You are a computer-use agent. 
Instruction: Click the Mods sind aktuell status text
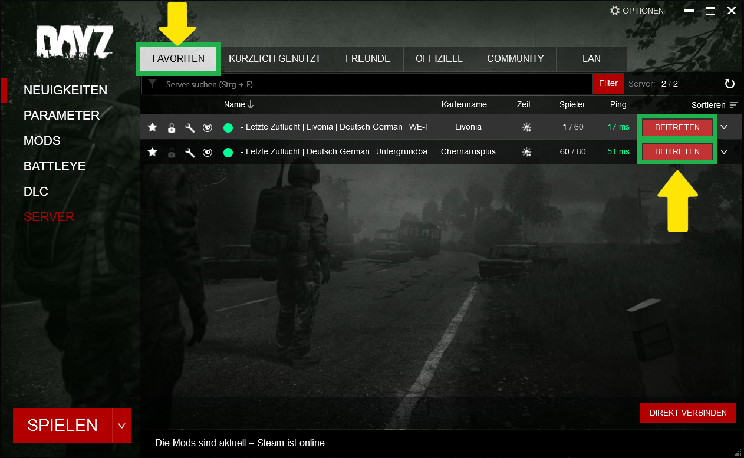(240, 443)
